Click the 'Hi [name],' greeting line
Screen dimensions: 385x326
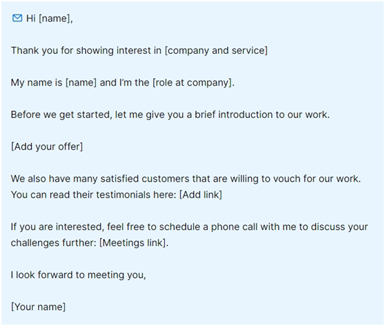coord(50,19)
